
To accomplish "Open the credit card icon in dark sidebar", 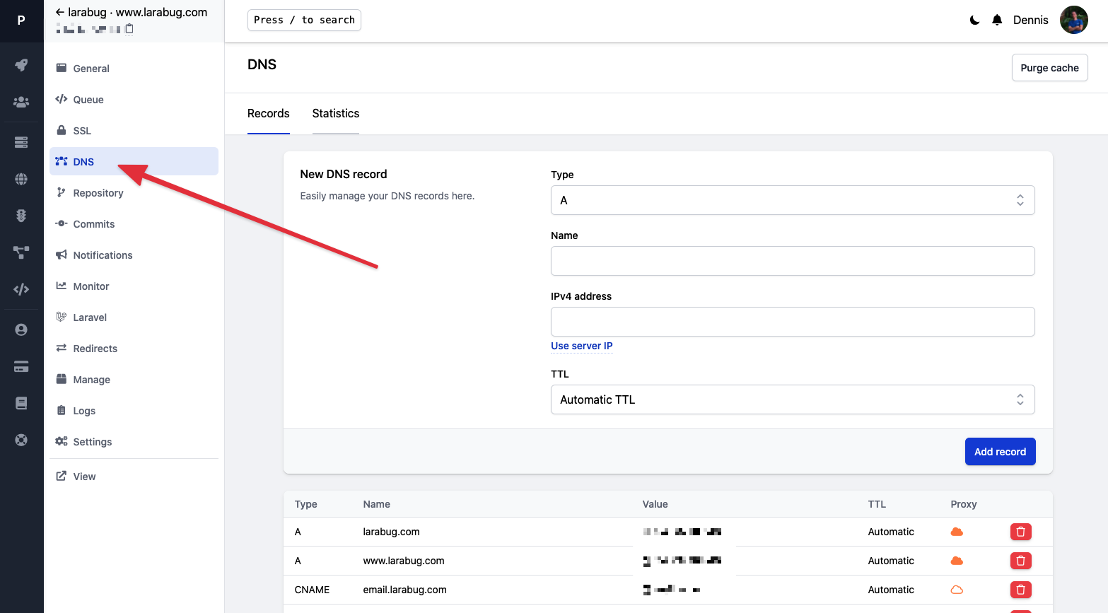I will [21, 366].
